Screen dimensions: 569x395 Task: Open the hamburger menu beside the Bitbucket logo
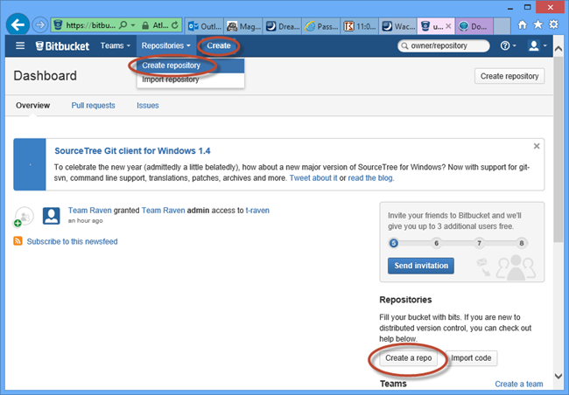click(x=20, y=45)
